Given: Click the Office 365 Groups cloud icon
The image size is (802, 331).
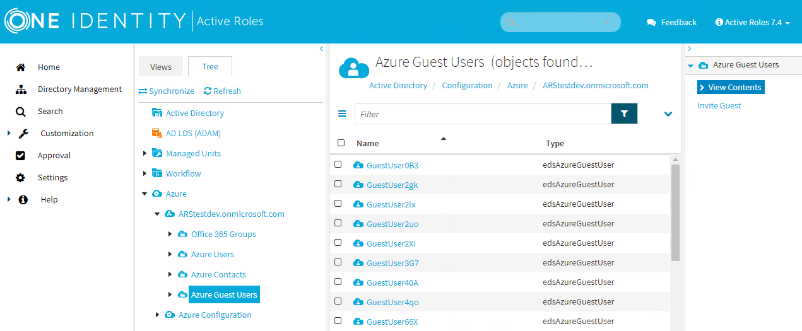Looking at the screenshot, I should pyautogui.click(x=182, y=234).
